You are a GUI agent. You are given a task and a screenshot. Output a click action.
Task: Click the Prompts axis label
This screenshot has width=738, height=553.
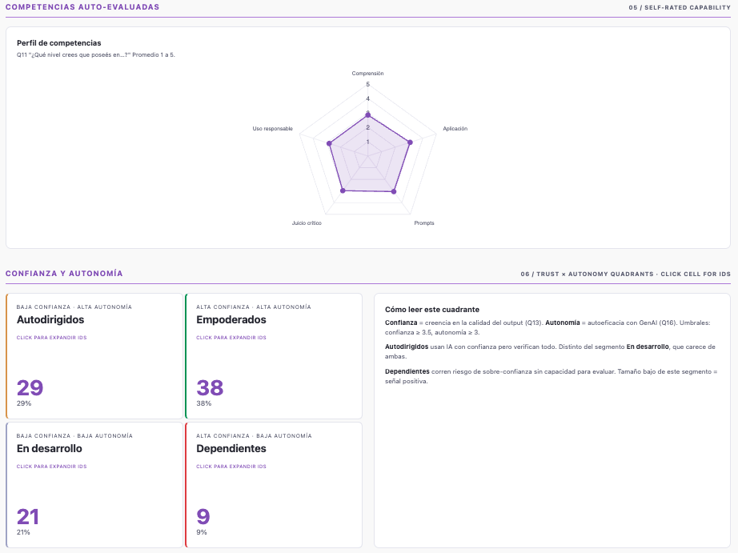click(424, 223)
